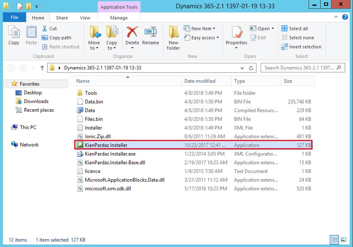353x247 pixels.
Task: Click the Application Tools contextual tab
Action: click(x=119, y=7)
